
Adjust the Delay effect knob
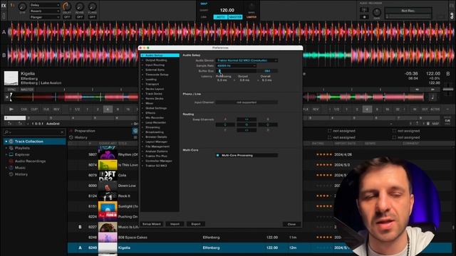pos(66,6)
